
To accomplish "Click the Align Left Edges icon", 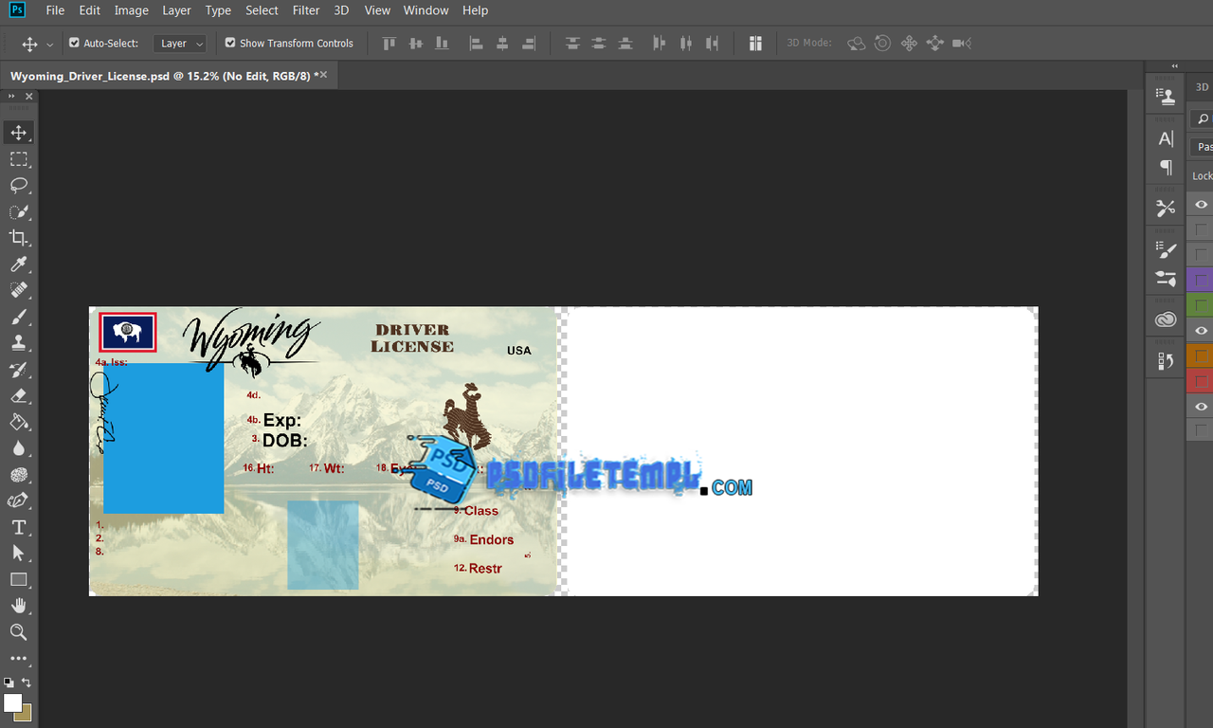I will click(x=476, y=44).
